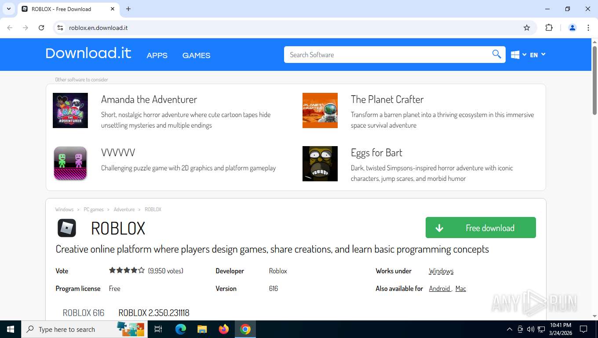Image resolution: width=598 pixels, height=338 pixels.
Task: Open Amanda the Adventurer title link
Action: pos(149,99)
